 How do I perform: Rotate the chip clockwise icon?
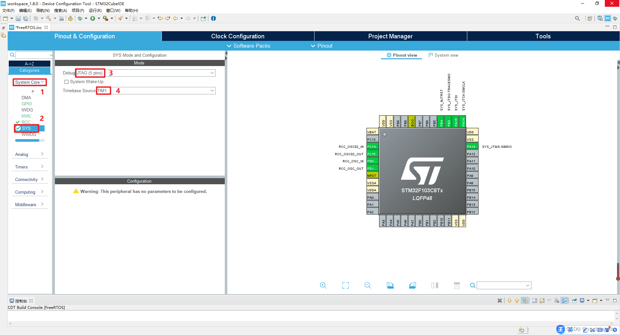(390, 285)
